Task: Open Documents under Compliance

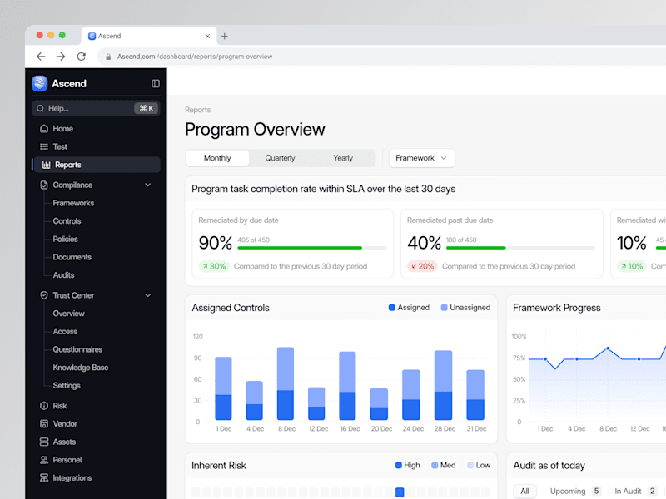Action: pos(72,257)
